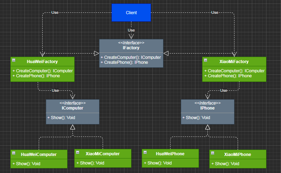Select Show() method in XiaoMiPhone
This screenshot has height=173, width=281.
[x=225, y=164]
